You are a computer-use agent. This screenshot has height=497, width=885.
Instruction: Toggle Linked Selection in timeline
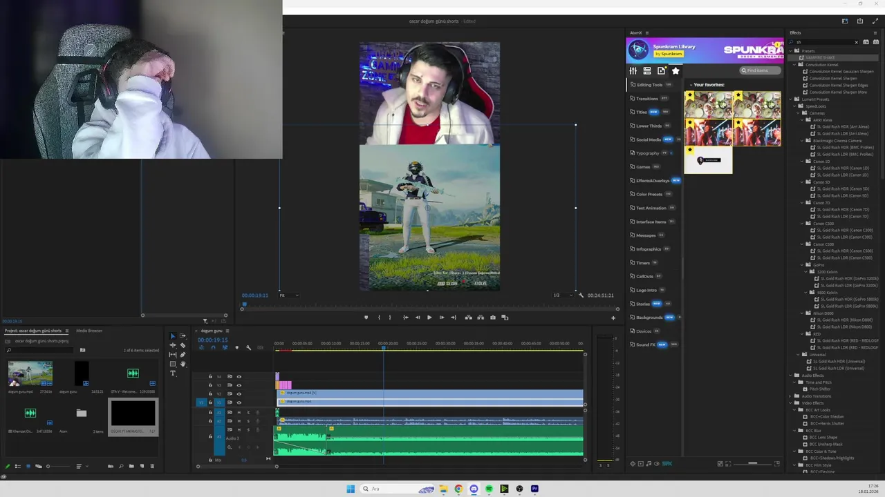225,348
